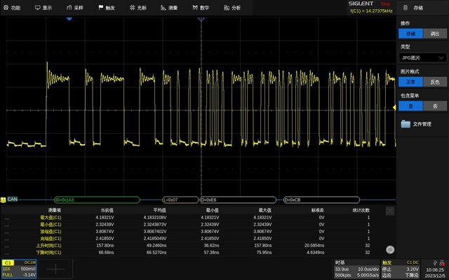Open the 显示 display menu
This screenshot has height=280, width=449.
pos(43,8)
